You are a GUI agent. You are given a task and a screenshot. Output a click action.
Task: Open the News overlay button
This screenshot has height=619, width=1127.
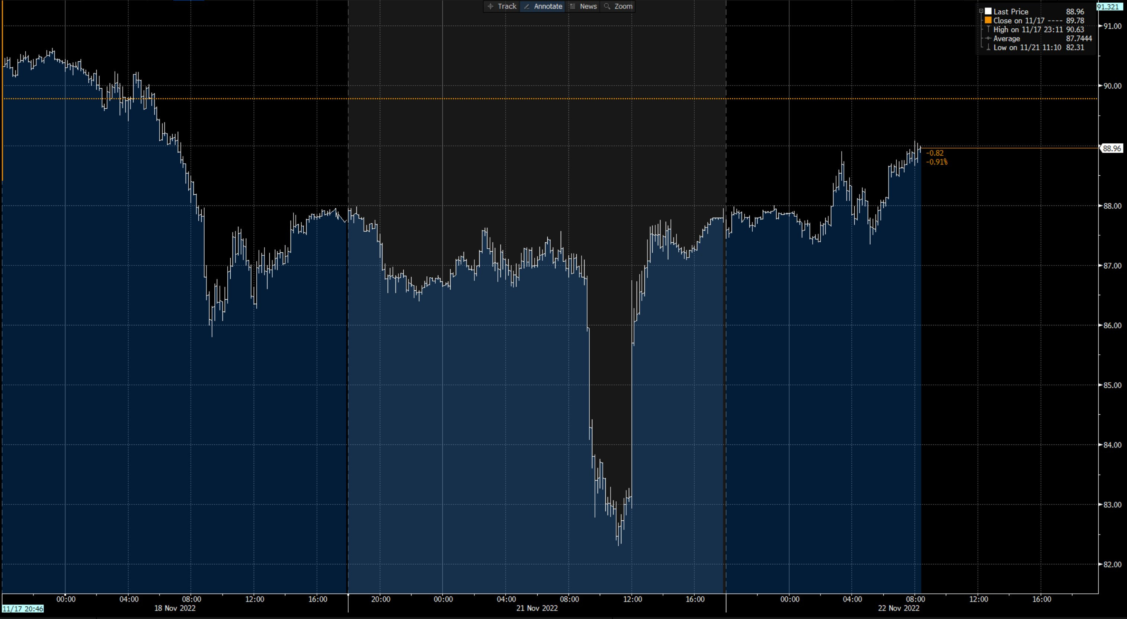pyautogui.click(x=583, y=6)
